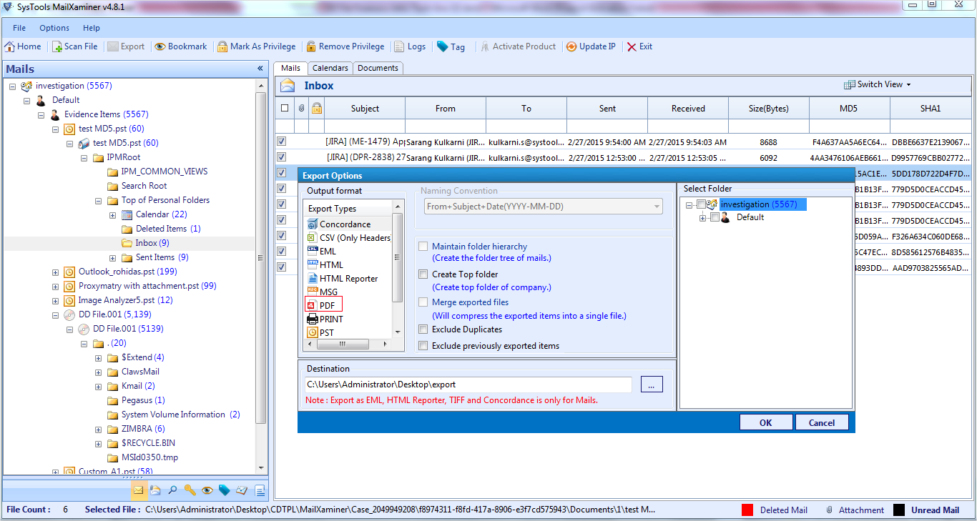Open the Help menu

(x=92, y=28)
